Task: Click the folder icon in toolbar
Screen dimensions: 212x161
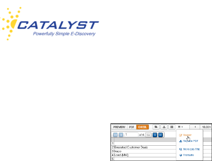Action: tap(156, 127)
